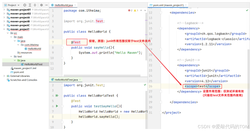Click the HelloWorld.java horizontal scrollbar

(102, 76)
